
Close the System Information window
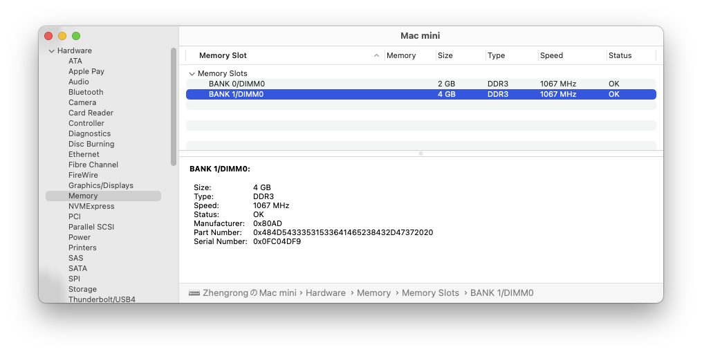point(48,36)
